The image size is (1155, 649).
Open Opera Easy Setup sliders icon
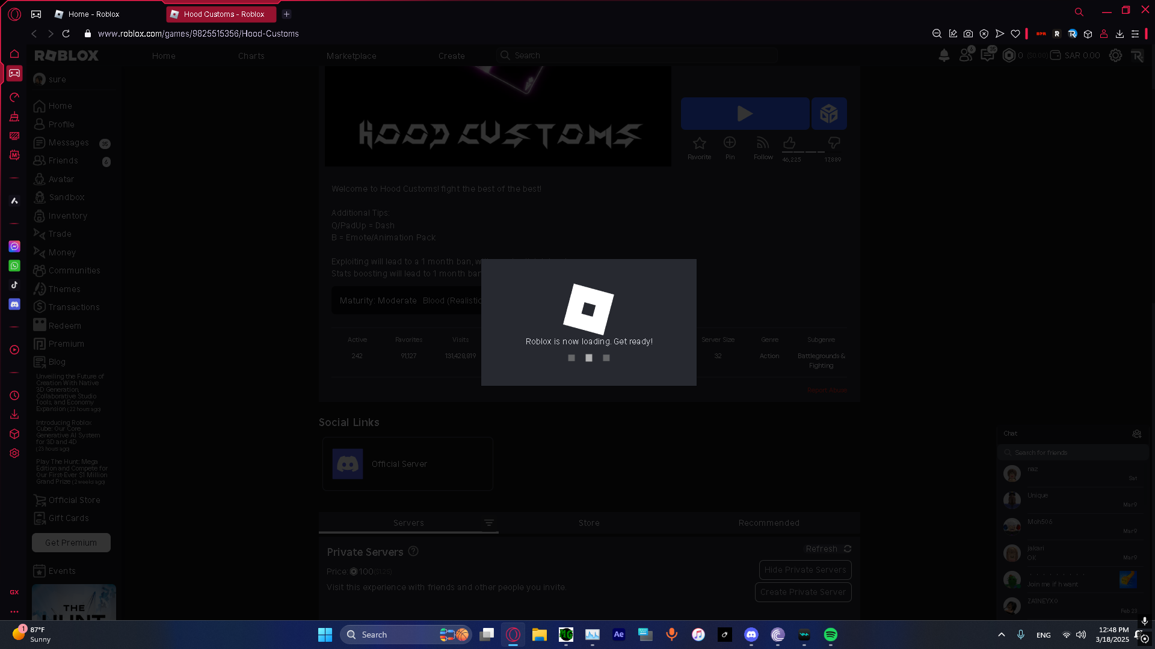1135,34
